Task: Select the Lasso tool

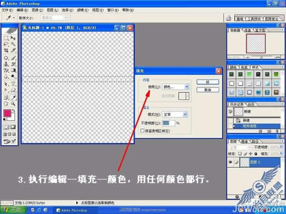Action: [x=6, y=44]
